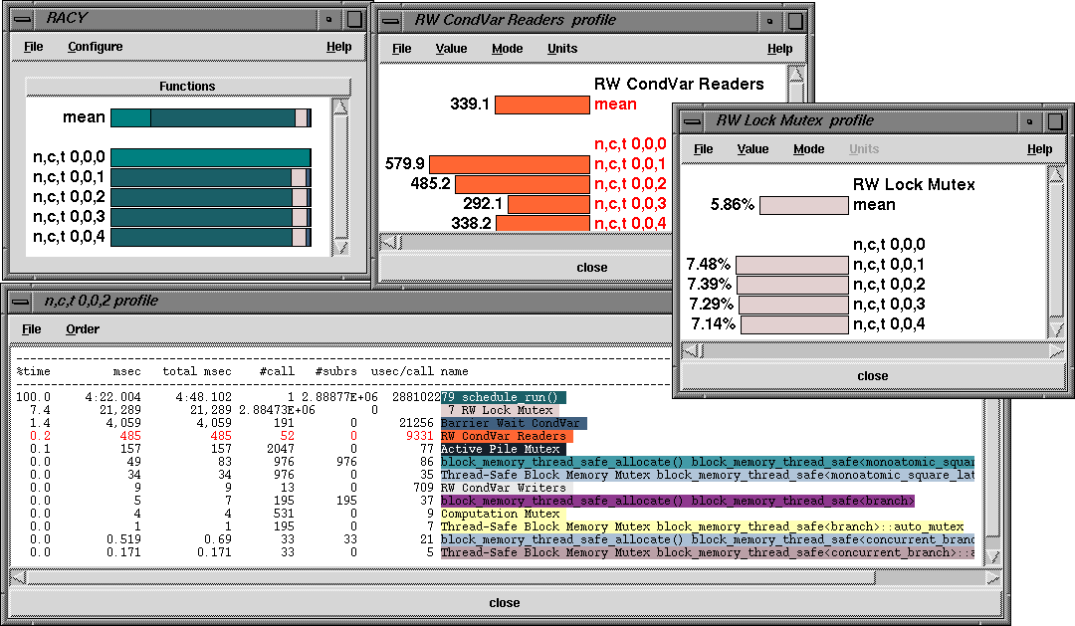Open the n,c,t 0,0,2 profile window menu icon
This screenshot has width=1075, height=626.
(x=22, y=301)
